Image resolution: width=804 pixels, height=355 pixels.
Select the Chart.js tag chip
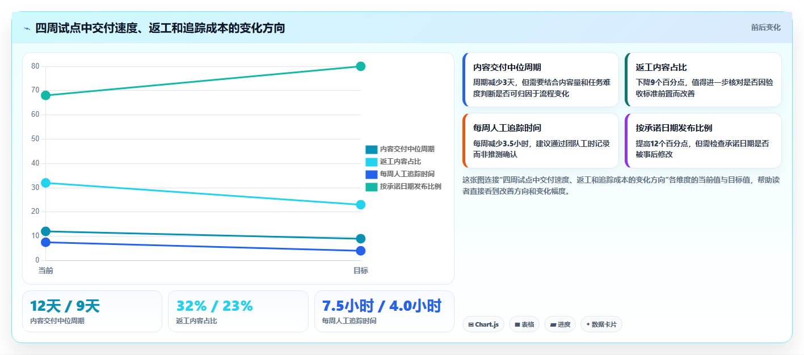click(483, 324)
